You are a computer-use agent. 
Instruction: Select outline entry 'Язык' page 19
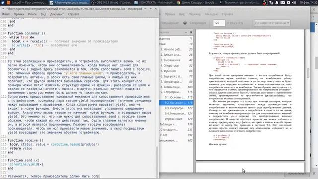(x=176, y=44)
